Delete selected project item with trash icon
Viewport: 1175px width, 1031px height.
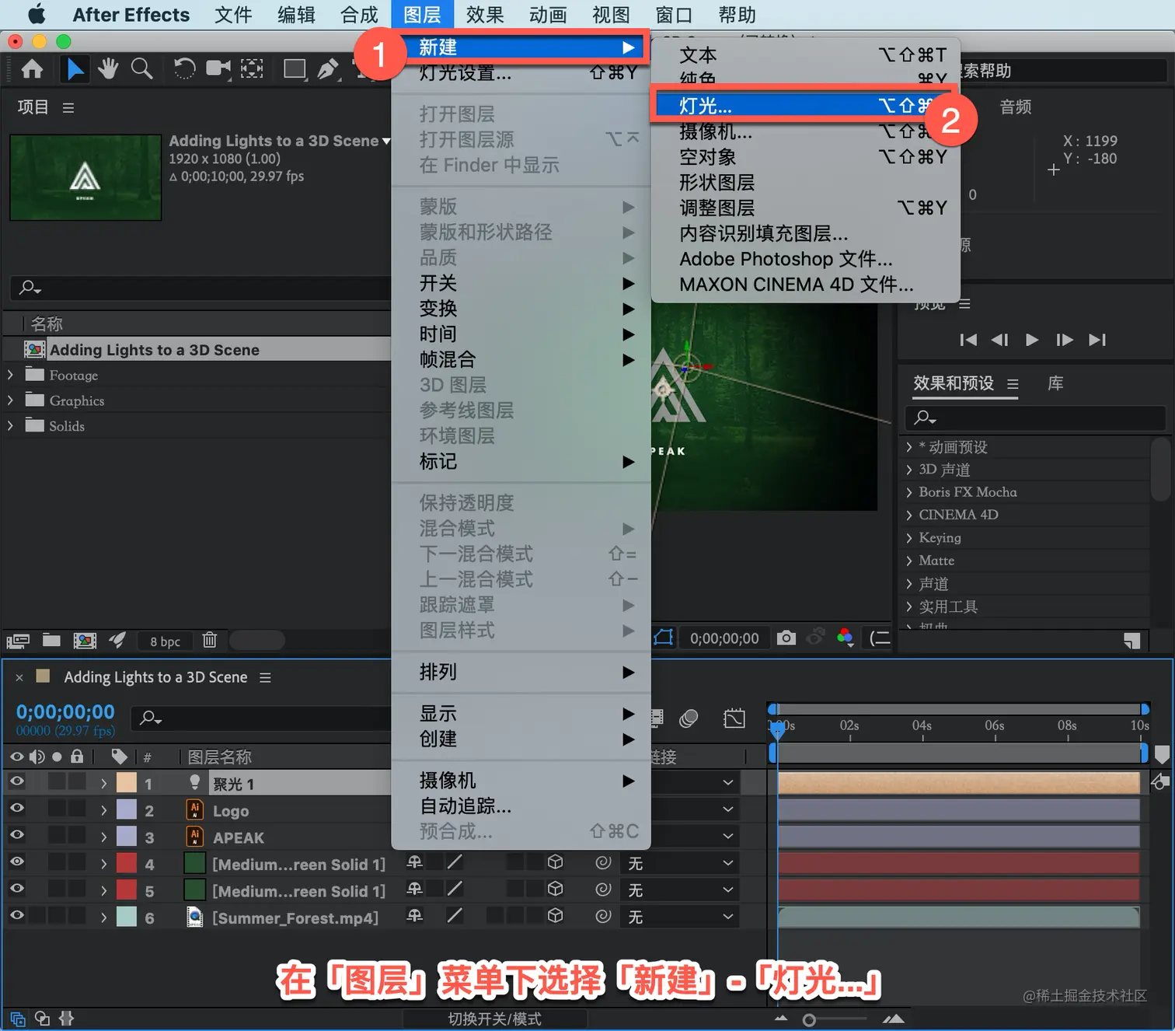(210, 640)
